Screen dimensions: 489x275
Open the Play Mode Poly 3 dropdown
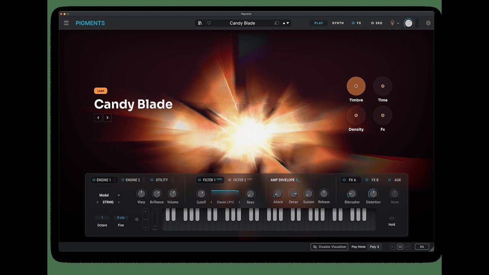click(374, 247)
